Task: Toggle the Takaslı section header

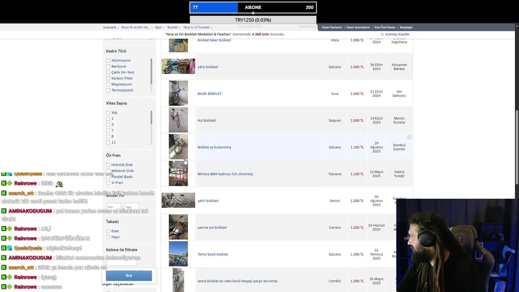Action: (112, 222)
